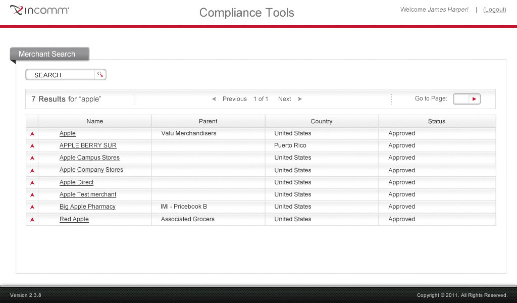The width and height of the screenshot is (517, 303).
Task: Click the red arrow icon beside Big Apple Pharmacy
Action: 32,207
